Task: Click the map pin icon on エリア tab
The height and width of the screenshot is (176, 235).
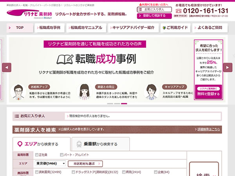Action: 20,144
